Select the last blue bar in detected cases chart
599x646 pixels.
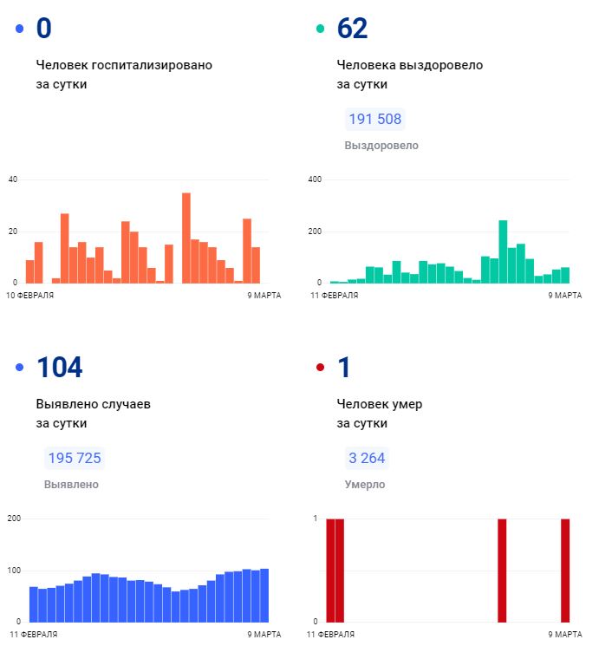pyautogui.click(x=264, y=595)
